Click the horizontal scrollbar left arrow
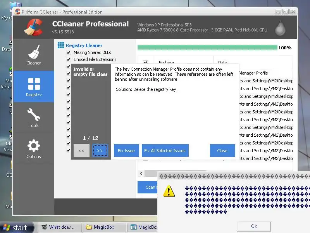Image resolution: width=310 pixels, height=233 pixels. 141,173
